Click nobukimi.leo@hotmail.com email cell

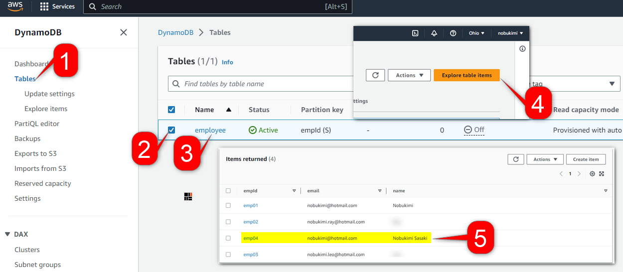336,255
